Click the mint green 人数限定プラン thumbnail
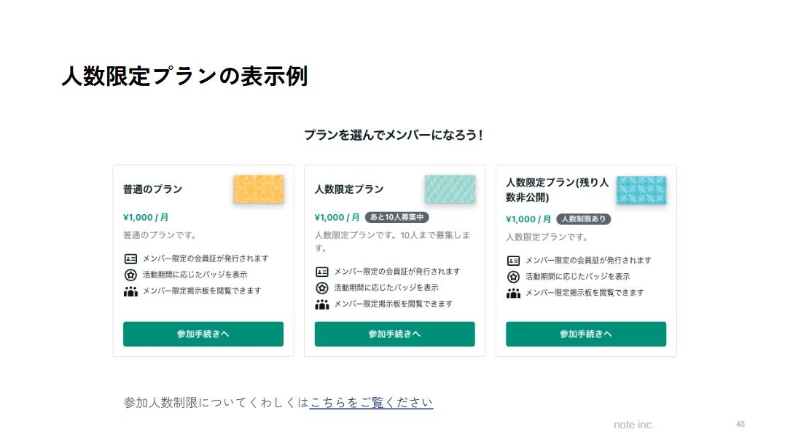This screenshot has width=801, height=448. [450, 189]
